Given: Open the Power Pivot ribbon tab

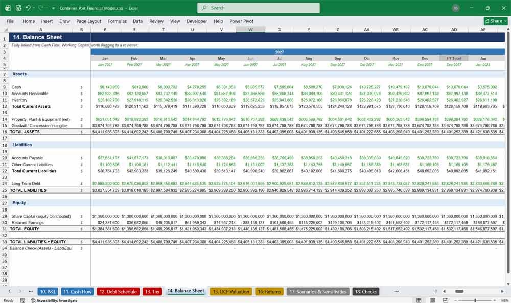Looking at the screenshot, I should click(x=242, y=21).
